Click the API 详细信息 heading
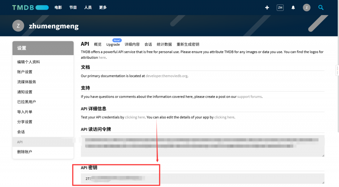 pyautogui.click(x=94, y=109)
